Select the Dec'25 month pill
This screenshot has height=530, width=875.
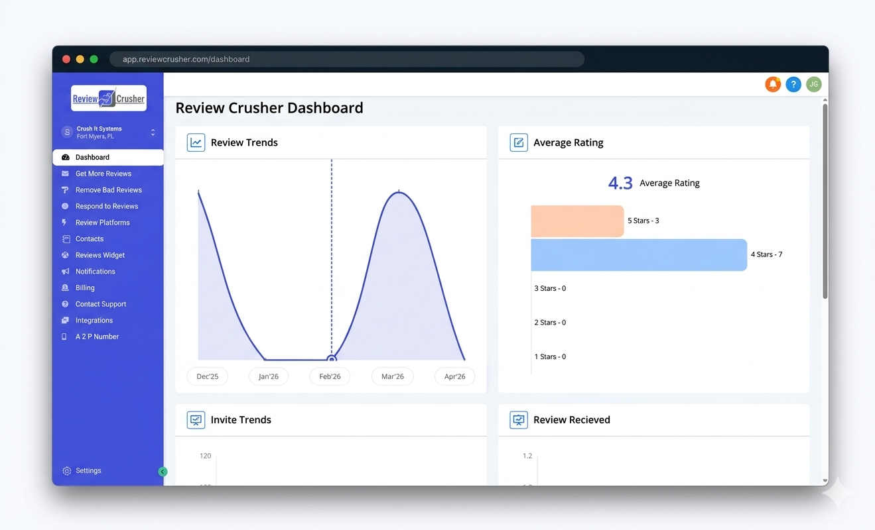tap(208, 376)
